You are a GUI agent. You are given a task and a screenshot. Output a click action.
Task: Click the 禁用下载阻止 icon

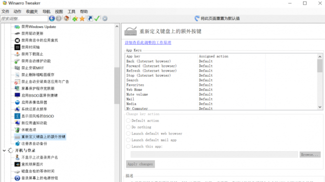pos(17,54)
